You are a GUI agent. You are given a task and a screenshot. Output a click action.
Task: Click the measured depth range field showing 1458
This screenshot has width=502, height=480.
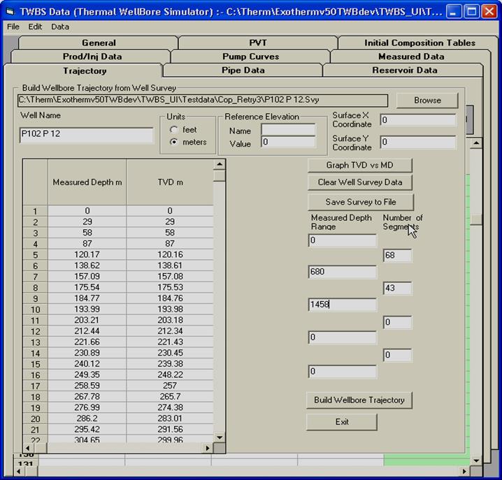(x=343, y=305)
